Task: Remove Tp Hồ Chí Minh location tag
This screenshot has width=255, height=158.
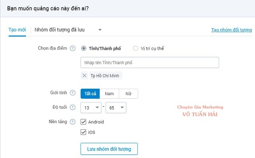Action: 84,76
